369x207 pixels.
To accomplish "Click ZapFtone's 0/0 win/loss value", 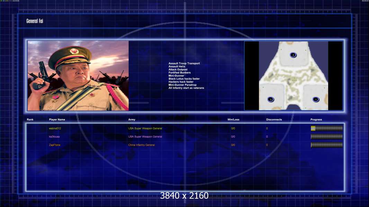I will pyautogui.click(x=233, y=145).
